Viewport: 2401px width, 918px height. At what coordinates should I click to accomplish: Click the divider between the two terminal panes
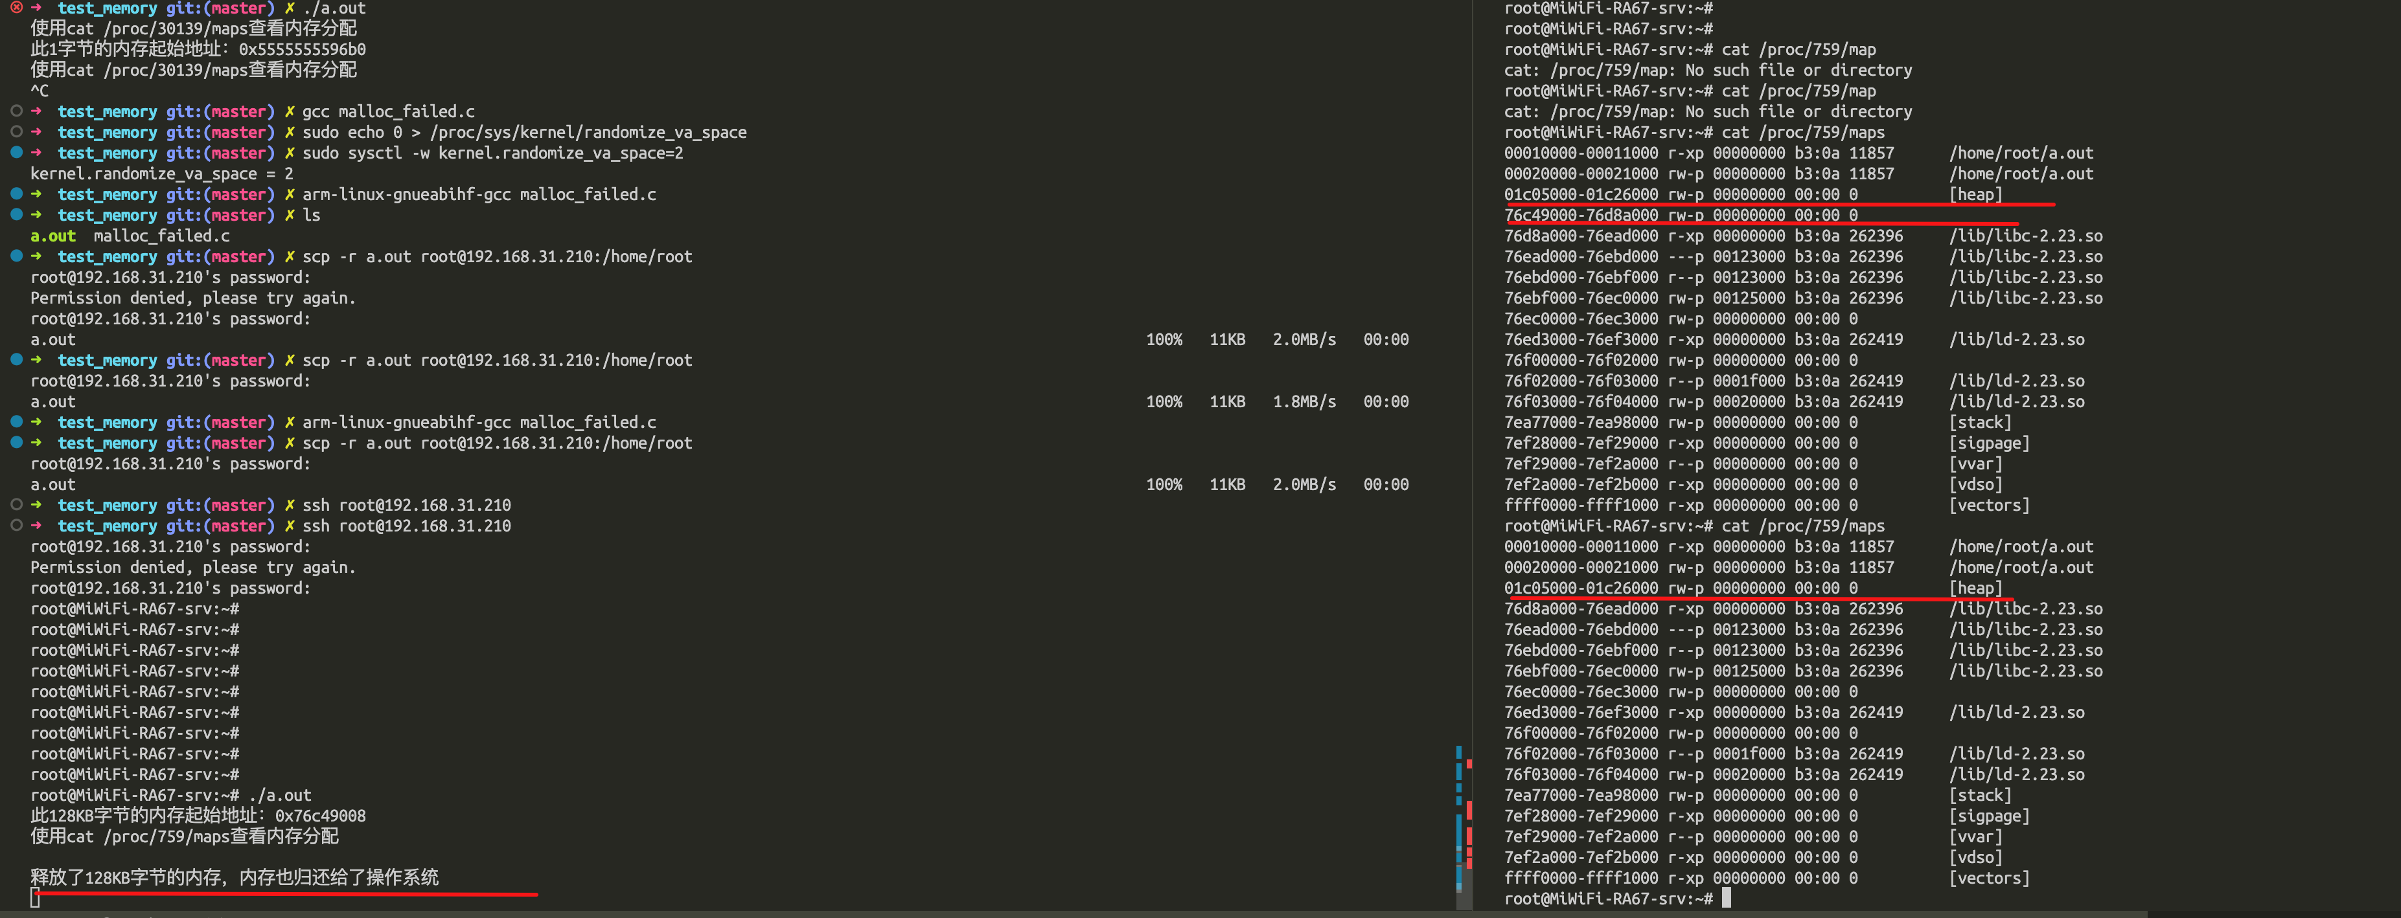(1474, 372)
